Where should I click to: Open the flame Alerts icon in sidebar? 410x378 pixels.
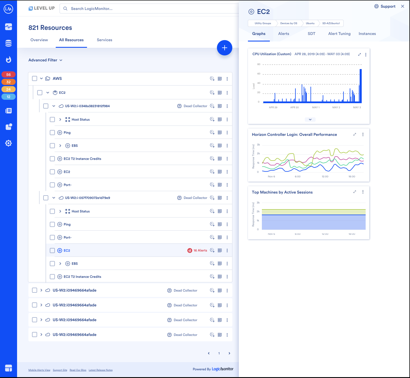9,60
